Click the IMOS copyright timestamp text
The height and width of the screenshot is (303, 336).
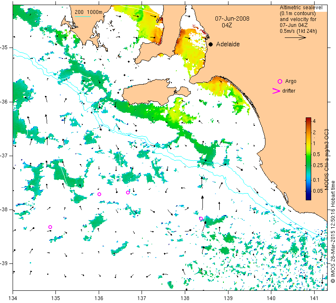(333, 232)
